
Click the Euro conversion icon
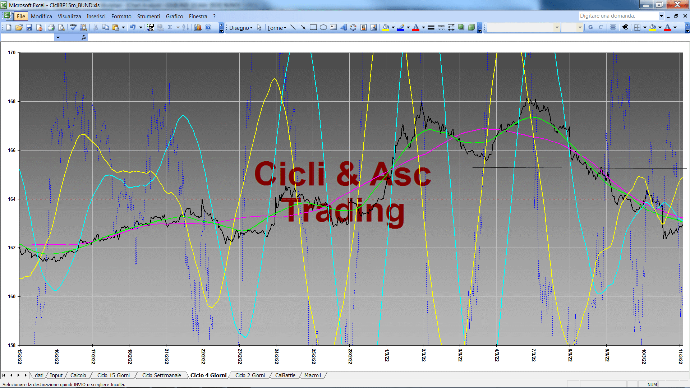[x=151, y=27]
